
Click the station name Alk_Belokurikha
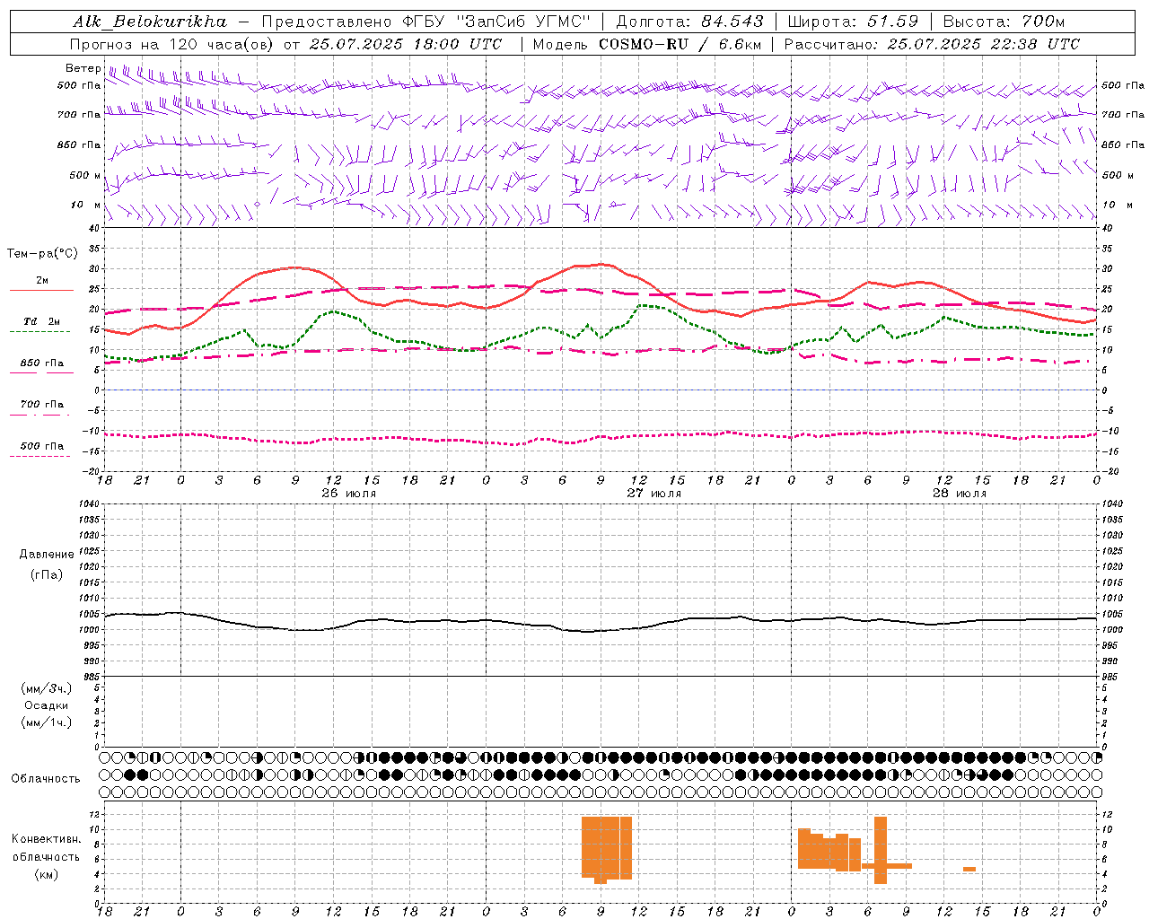150,22
